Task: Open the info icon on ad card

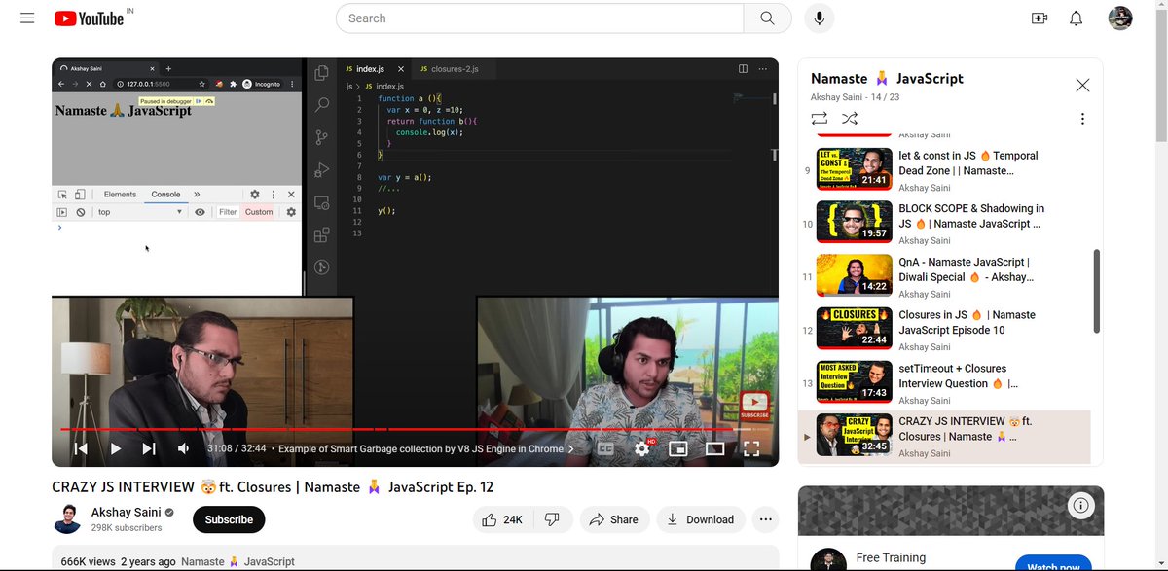Action: tap(1080, 505)
